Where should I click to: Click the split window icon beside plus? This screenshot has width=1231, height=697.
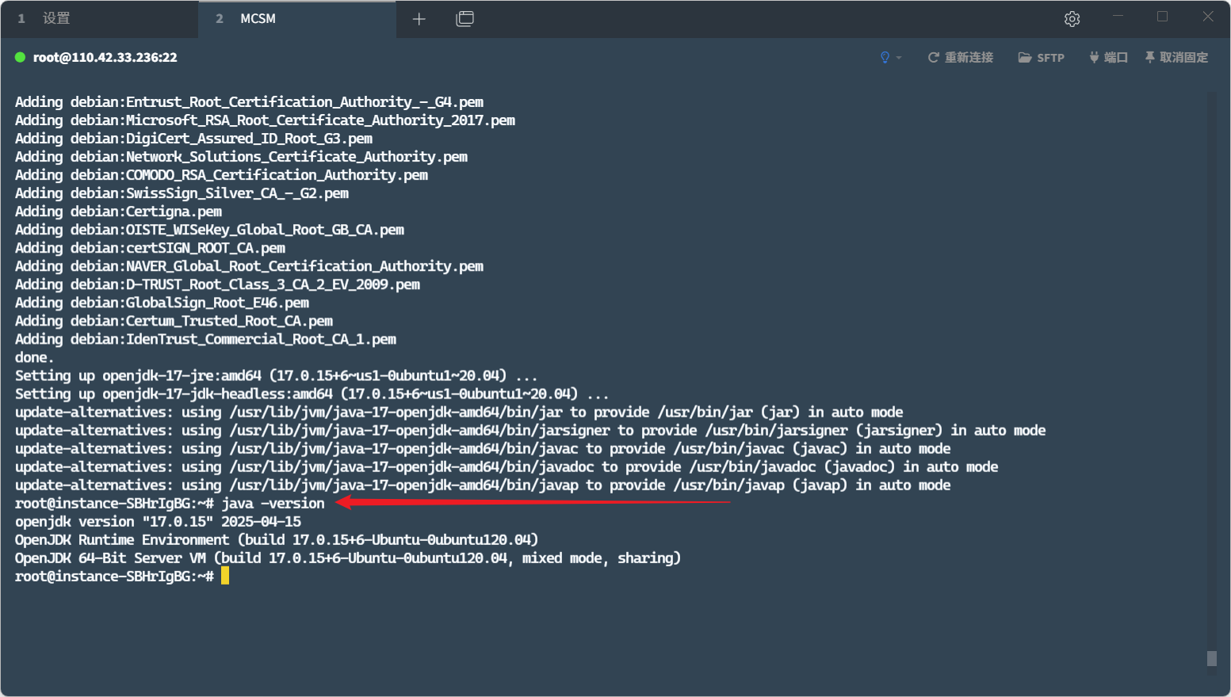click(x=465, y=18)
